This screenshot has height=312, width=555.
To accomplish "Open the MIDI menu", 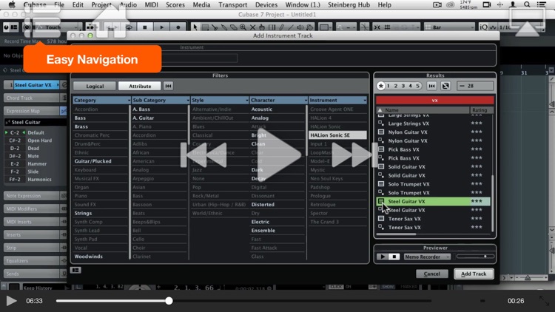I will (x=152, y=4).
